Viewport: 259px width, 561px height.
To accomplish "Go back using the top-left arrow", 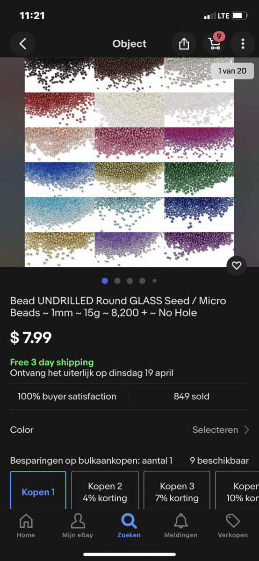I will click(x=23, y=44).
